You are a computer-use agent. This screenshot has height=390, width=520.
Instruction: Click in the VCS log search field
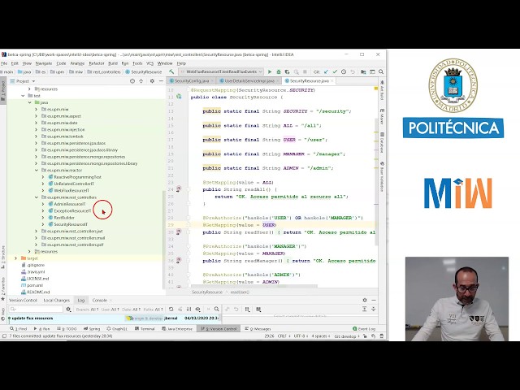[36, 309]
